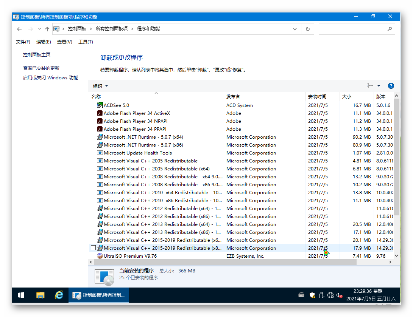Open the 查看(V) menu
413x317 pixels.
64,42
